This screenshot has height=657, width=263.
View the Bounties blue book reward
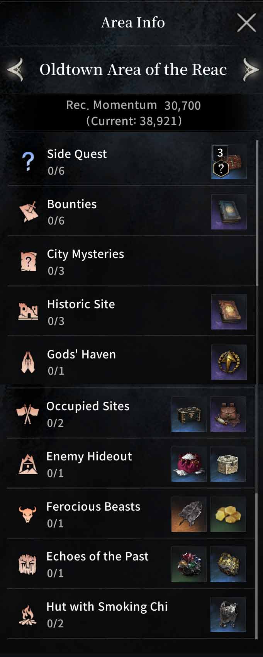[229, 212]
